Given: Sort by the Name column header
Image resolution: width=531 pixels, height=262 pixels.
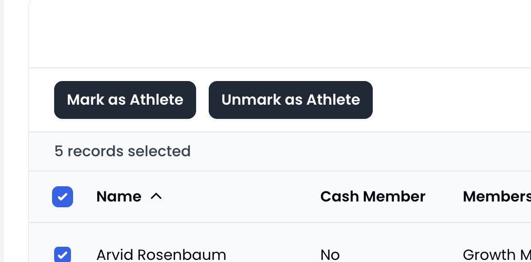Looking at the screenshot, I should click(119, 197).
